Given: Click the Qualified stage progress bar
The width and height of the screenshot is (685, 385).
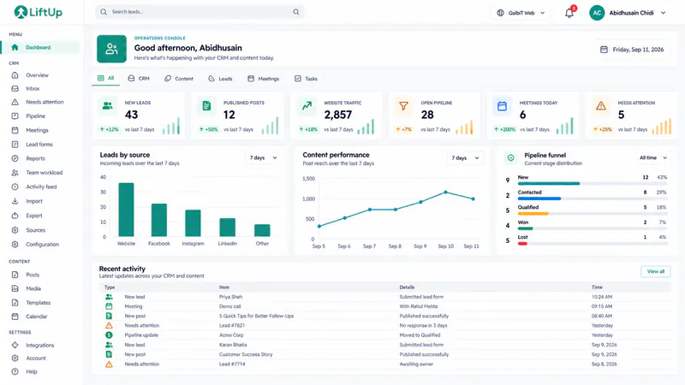Looking at the screenshot, I should click(593, 213).
